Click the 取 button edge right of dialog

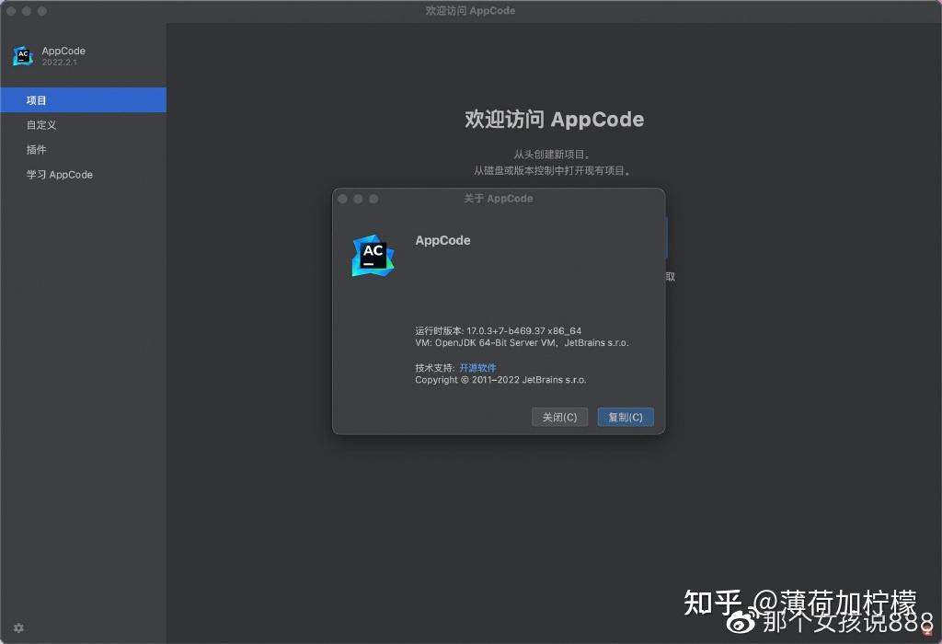[669, 275]
